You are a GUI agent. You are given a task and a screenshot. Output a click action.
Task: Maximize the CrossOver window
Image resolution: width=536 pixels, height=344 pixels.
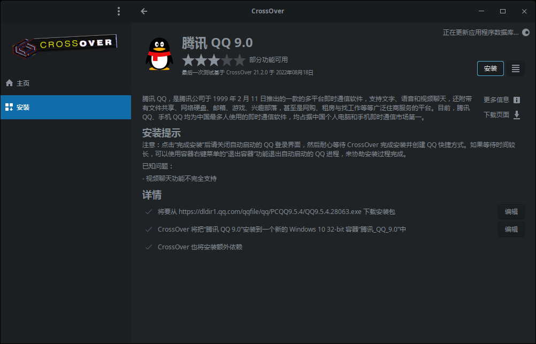tap(503, 11)
